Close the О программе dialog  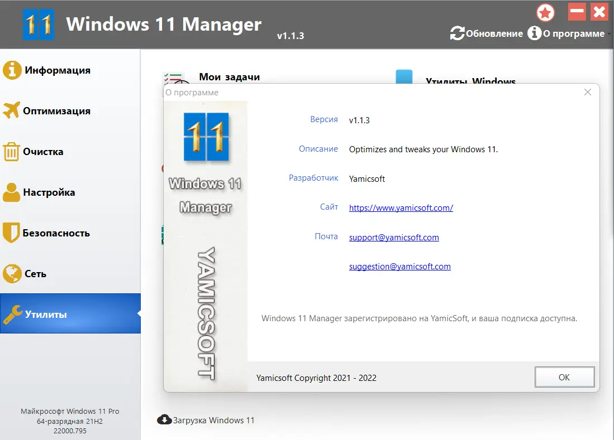[587, 92]
